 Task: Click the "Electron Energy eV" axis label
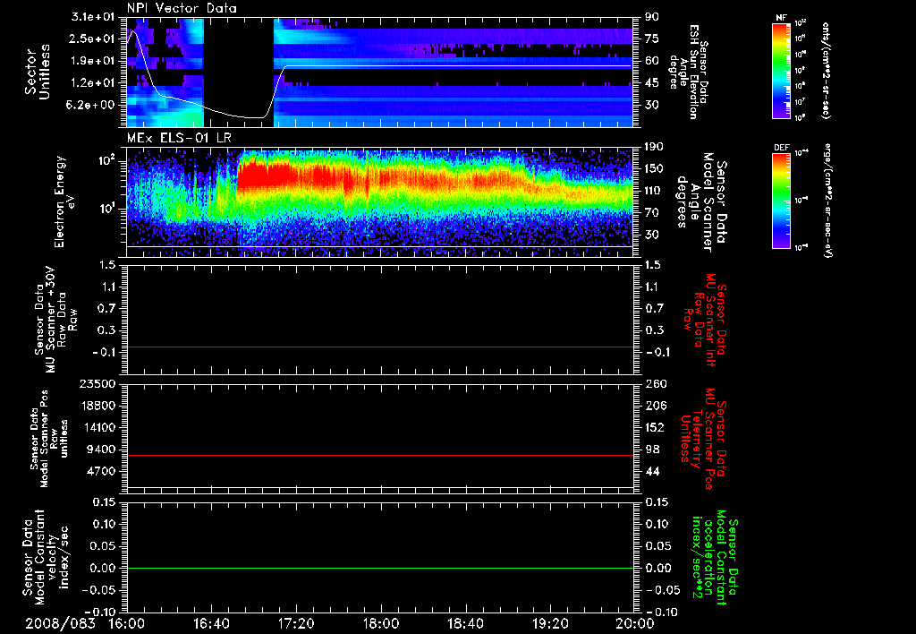coord(65,201)
